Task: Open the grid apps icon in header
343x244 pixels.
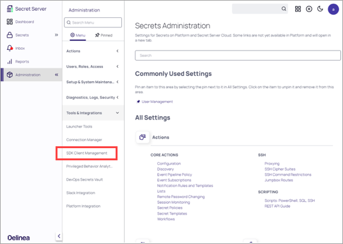Action: pyautogui.click(x=298, y=9)
